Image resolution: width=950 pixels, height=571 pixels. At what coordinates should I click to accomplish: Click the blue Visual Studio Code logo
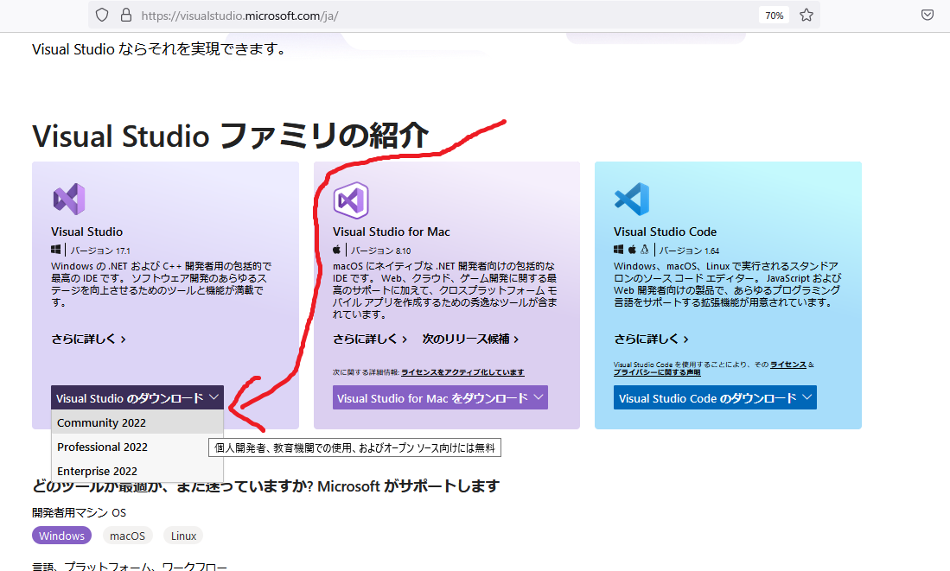point(631,199)
